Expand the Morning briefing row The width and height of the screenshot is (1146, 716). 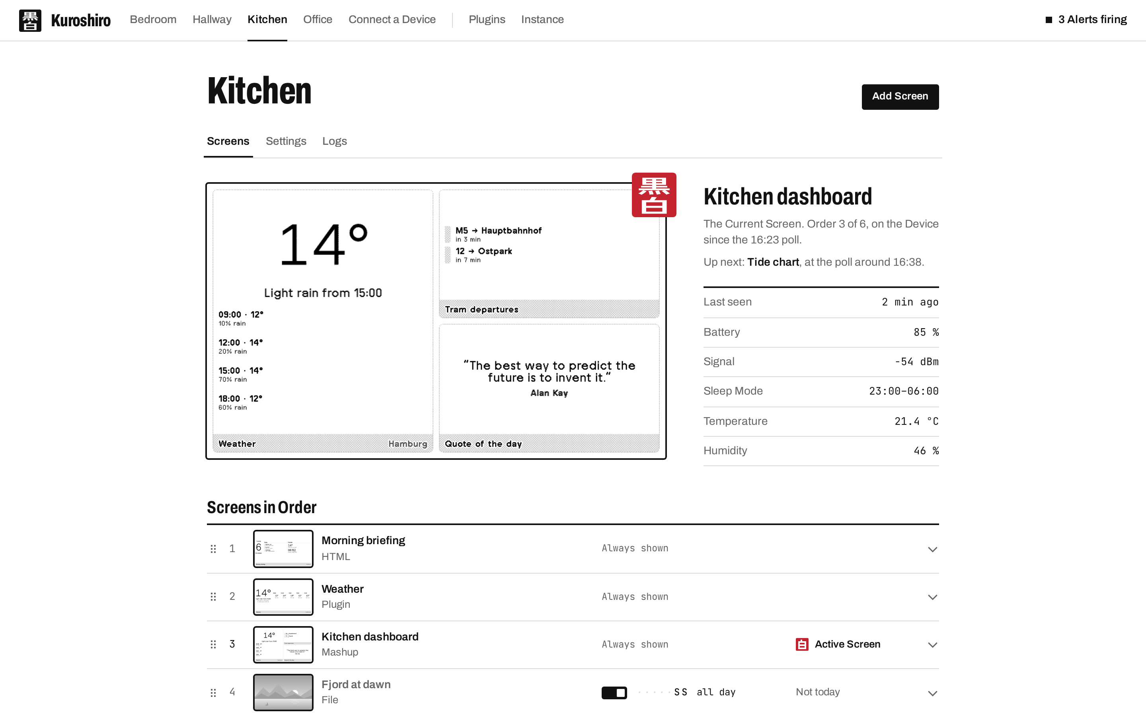point(932,549)
